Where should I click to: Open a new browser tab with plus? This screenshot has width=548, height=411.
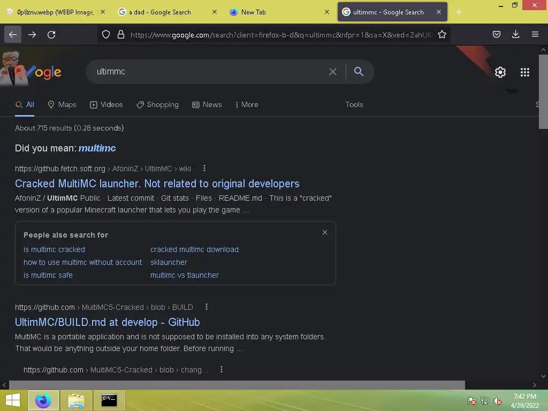click(x=459, y=12)
